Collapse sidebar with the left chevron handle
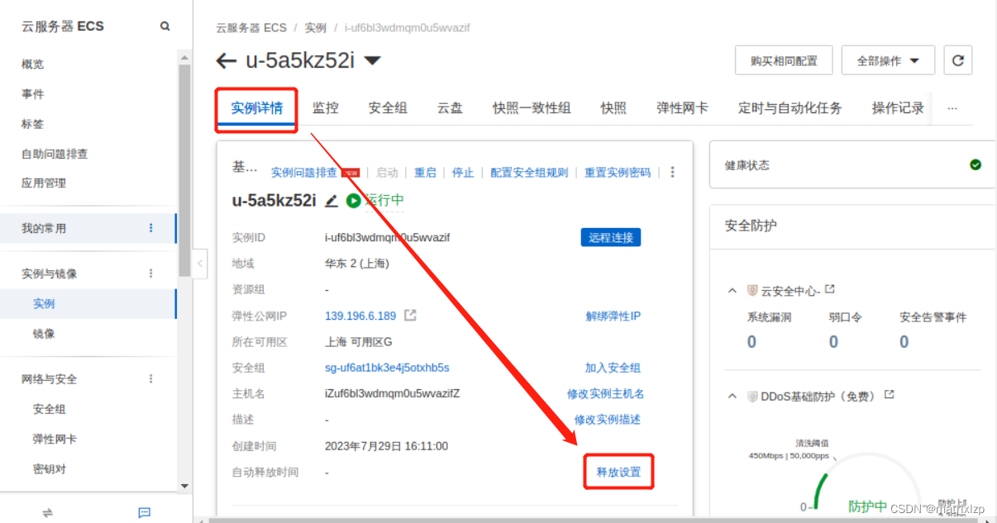The height and width of the screenshot is (523, 997). tap(201, 264)
